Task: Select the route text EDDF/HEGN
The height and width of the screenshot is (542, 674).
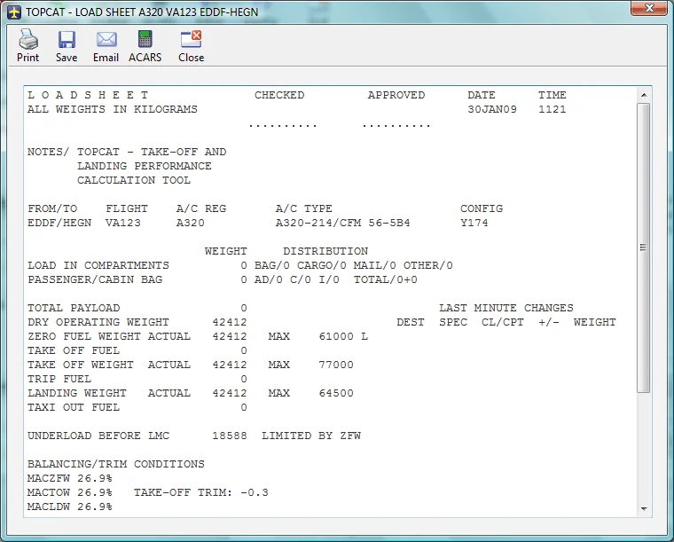Action: coord(59,223)
